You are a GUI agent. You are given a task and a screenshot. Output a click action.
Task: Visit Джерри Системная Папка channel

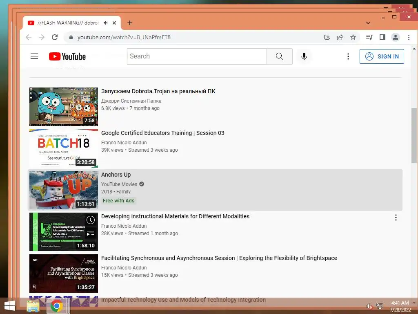[131, 101]
